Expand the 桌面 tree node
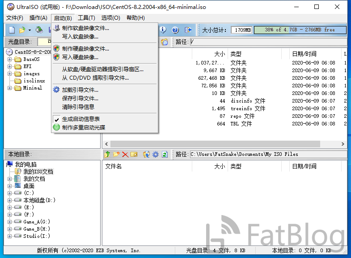351x258 pixels. tap(9, 186)
